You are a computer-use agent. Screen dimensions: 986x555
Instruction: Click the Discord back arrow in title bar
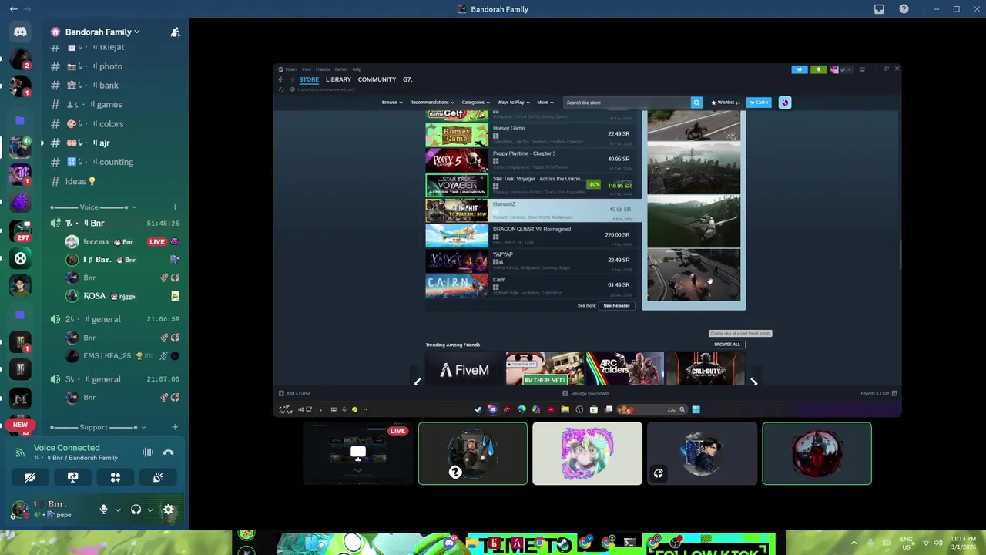pyautogui.click(x=13, y=9)
